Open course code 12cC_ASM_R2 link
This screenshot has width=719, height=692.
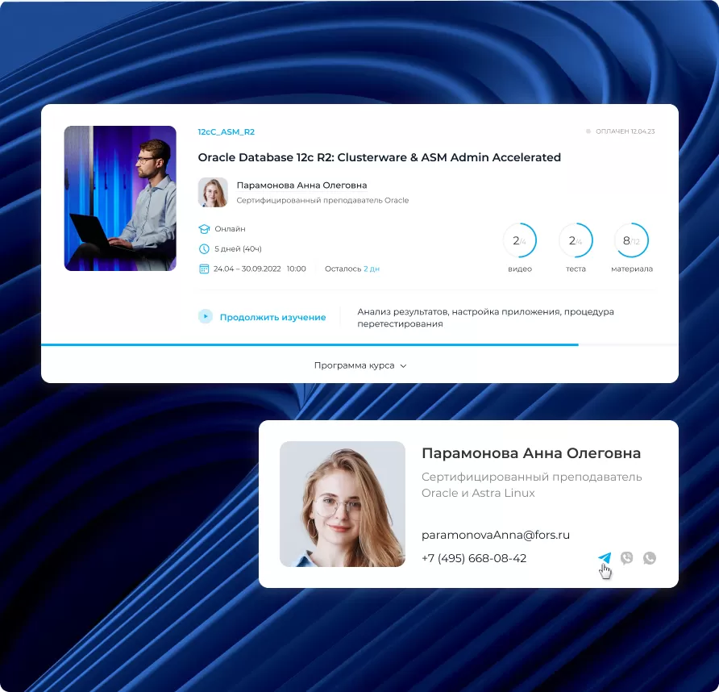[x=226, y=131]
